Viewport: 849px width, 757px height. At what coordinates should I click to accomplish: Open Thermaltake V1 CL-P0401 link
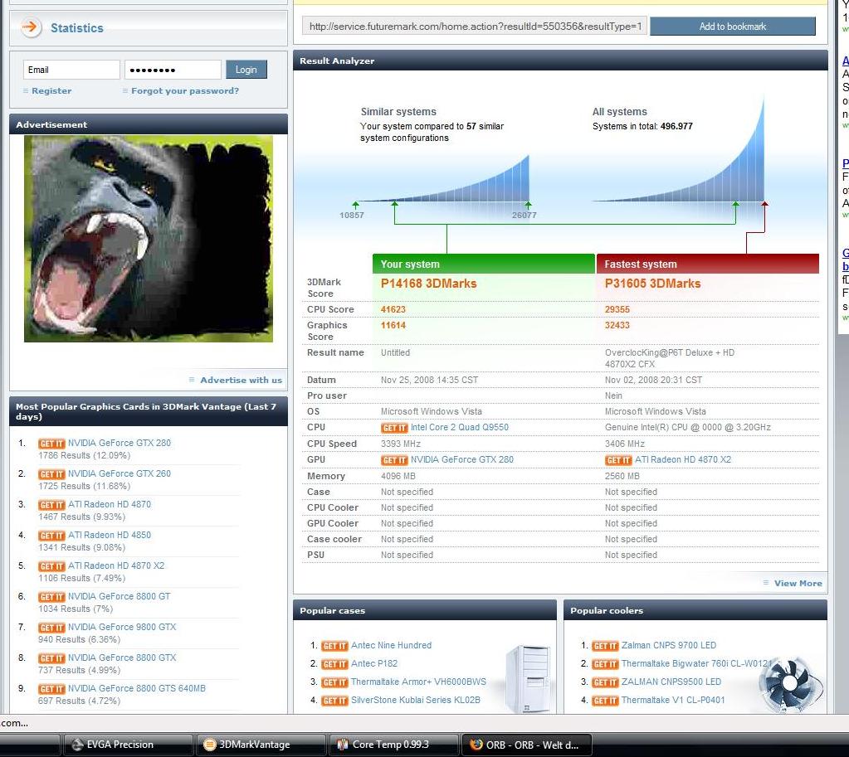tap(673, 700)
